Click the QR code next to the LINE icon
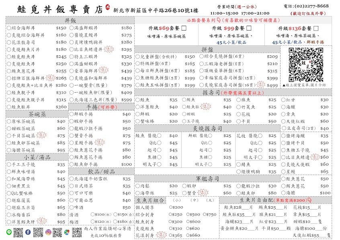The height and width of the screenshot is (240, 340). pyautogui.click(x=18, y=232)
